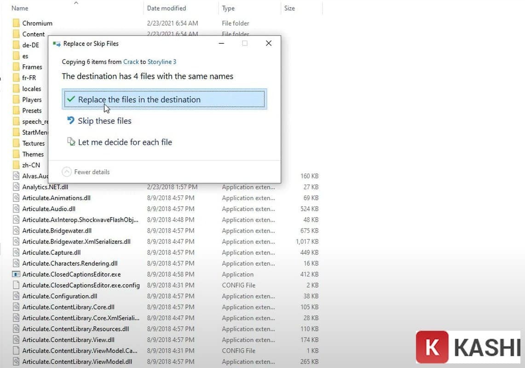This screenshot has height=368, width=525.
Task: Select file Articulate.ContentLibrary.Core.XmlSeriali...
Action: point(81,318)
